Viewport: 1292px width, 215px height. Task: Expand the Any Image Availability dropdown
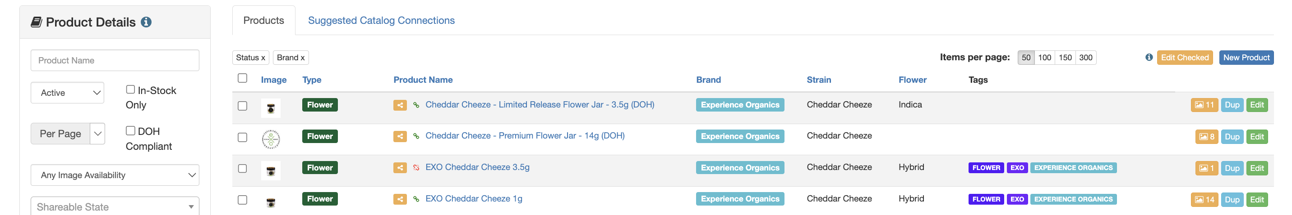[115, 175]
